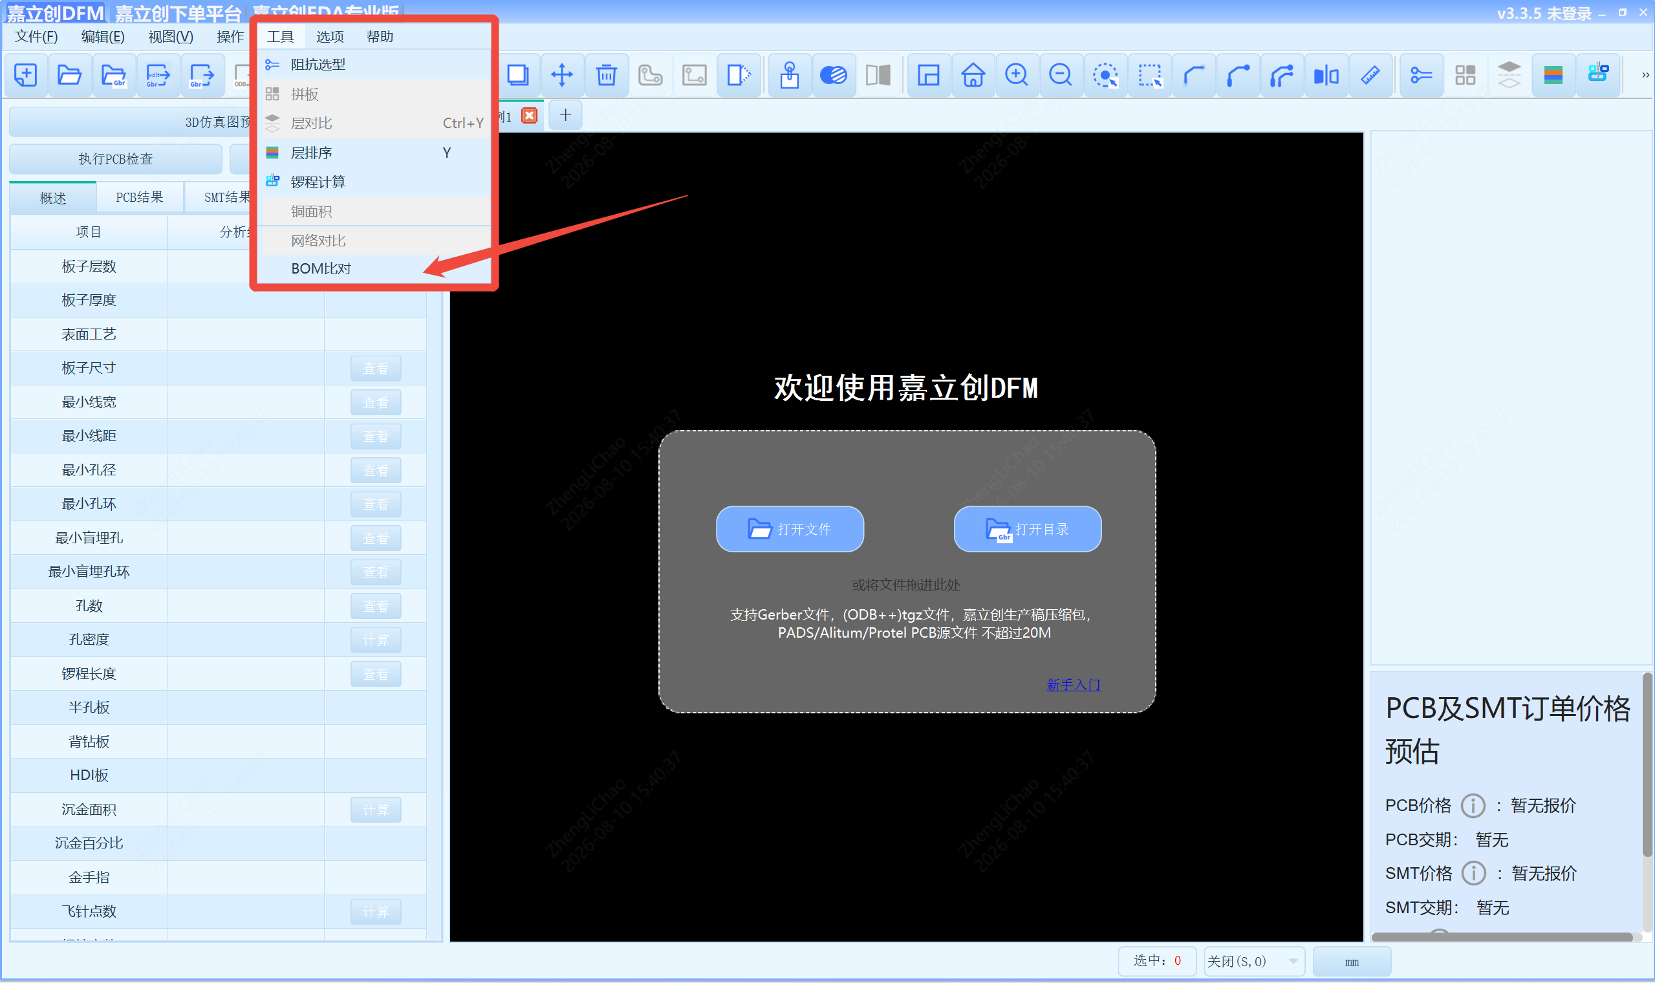This screenshot has height=983, width=1655.
Task: Click the 板子层数 row label
Action: pos(89,266)
